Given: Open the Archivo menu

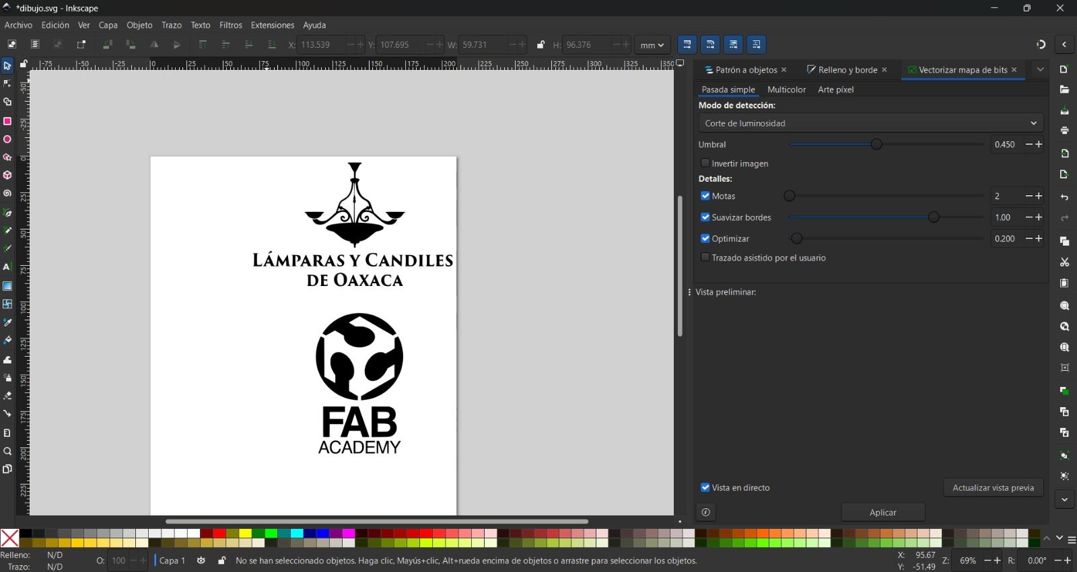Looking at the screenshot, I should [x=18, y=25].
